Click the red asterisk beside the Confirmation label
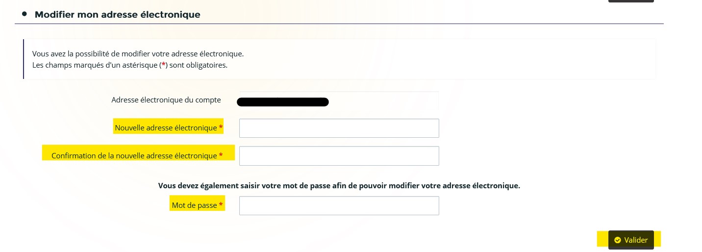This screenshot has height=252, width=702. tap(221, 155)
